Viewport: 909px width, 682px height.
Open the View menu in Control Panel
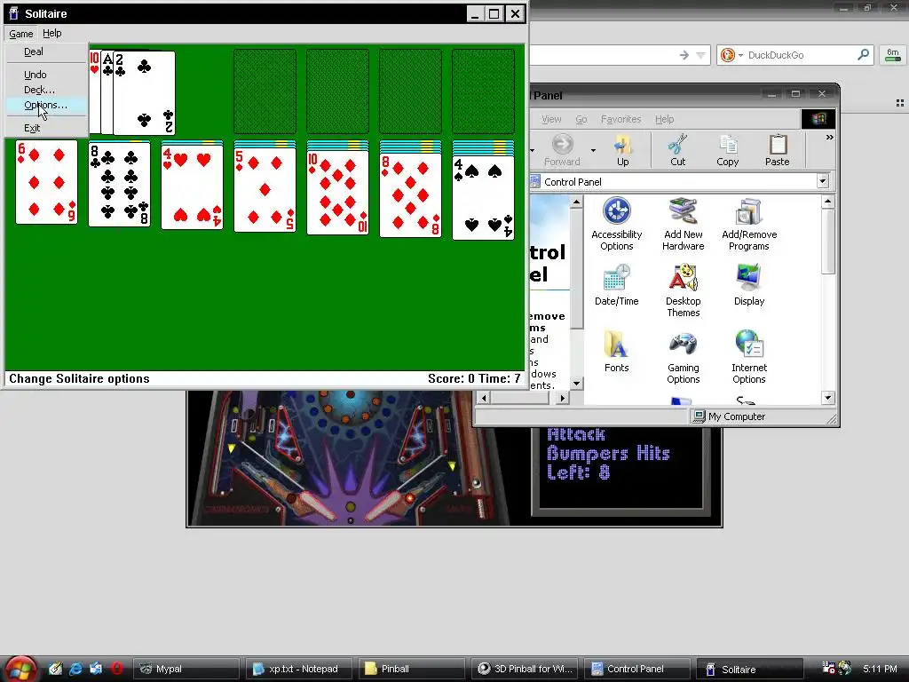coord(550,119)
